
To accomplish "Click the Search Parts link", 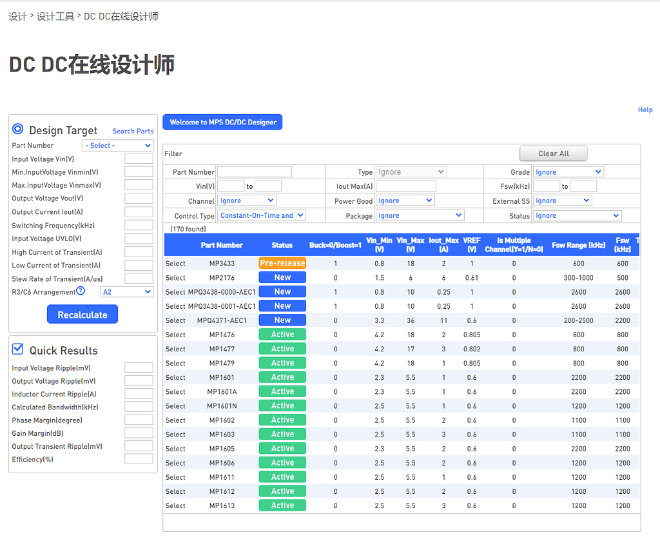I will [133, 131].
